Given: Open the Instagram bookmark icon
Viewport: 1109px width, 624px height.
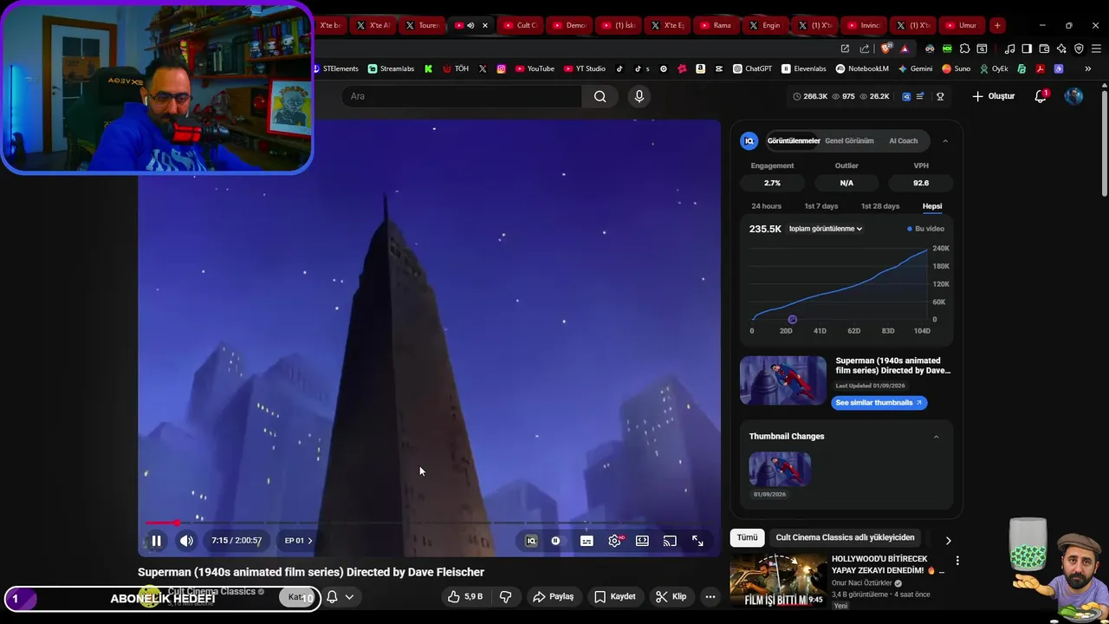Looking at the screenshot, I should 501,68.
